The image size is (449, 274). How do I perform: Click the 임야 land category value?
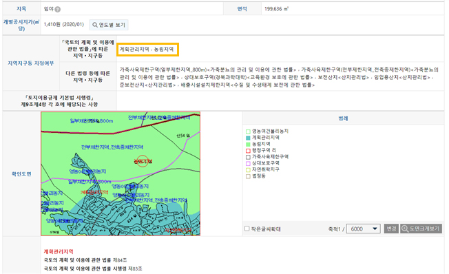click(49, 9)
